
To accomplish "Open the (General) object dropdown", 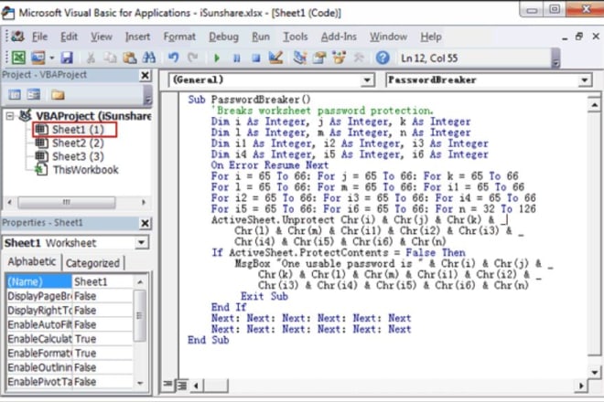I will 368,80.
